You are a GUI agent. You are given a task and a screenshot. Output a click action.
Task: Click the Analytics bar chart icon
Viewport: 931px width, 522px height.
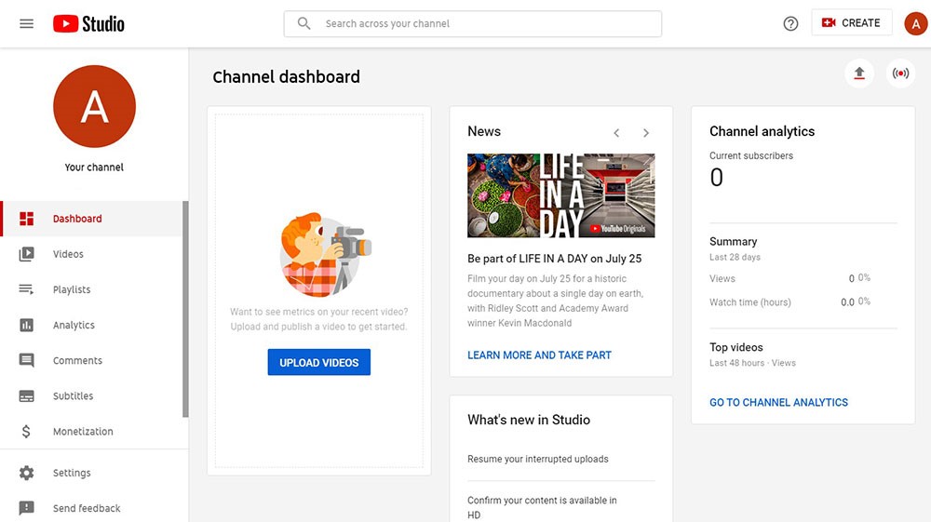(27, 325)
